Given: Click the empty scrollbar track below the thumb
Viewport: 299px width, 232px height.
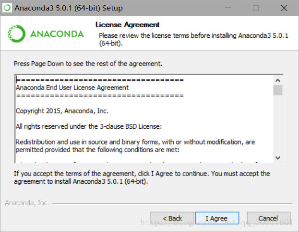Looking at the screenshot, I should (278, 124).
